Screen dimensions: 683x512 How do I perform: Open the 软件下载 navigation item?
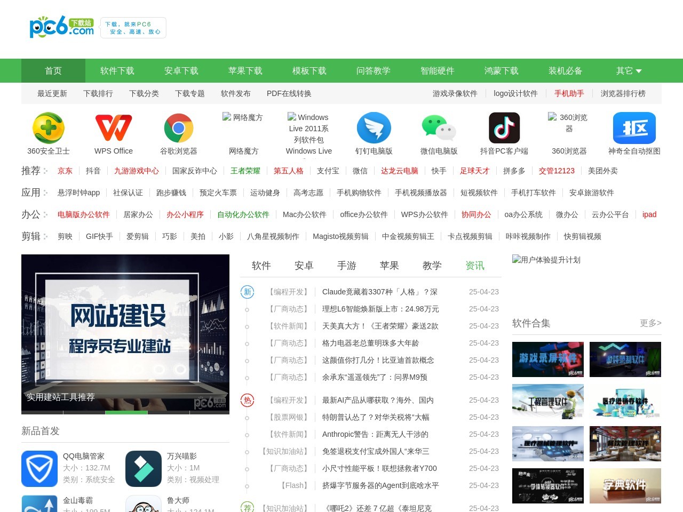pyautogui.click(x=117, y=71)
